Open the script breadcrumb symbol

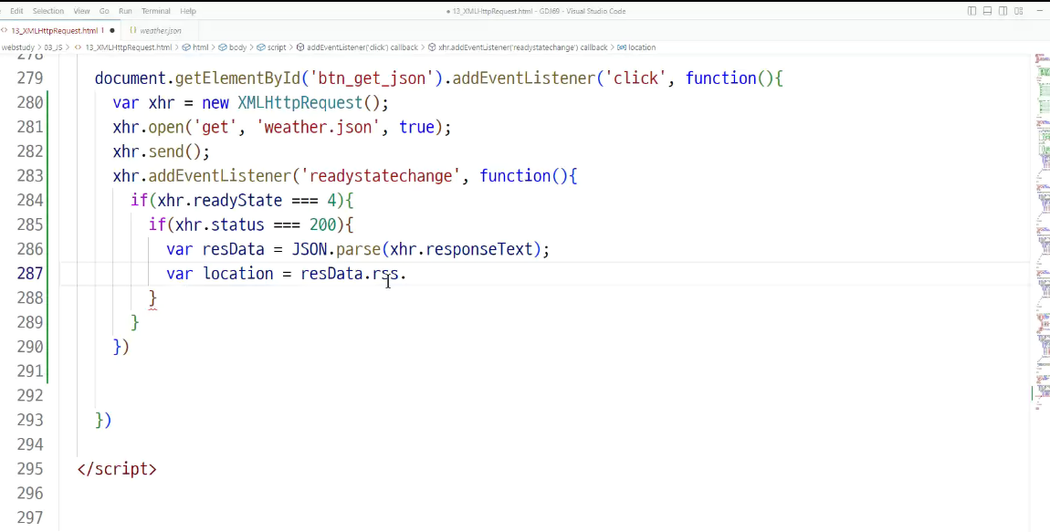276,47
